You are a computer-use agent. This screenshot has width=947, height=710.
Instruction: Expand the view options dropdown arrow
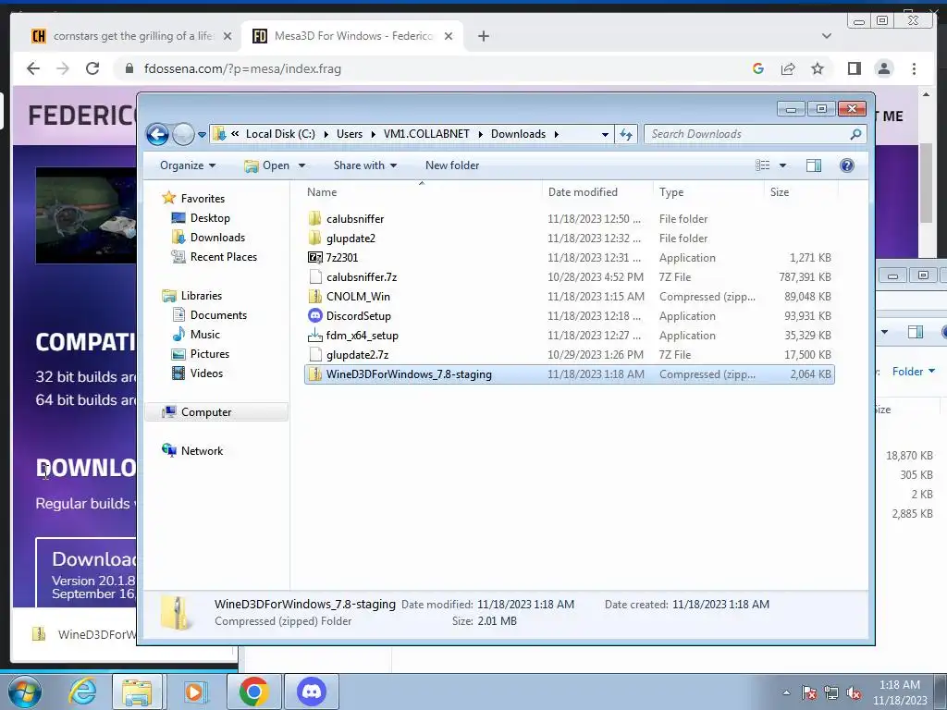(x=782, y=165)
